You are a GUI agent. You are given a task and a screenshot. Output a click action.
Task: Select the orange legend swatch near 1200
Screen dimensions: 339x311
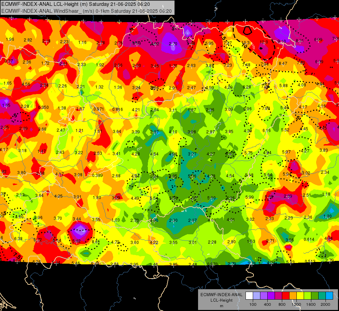click(293, 296)
